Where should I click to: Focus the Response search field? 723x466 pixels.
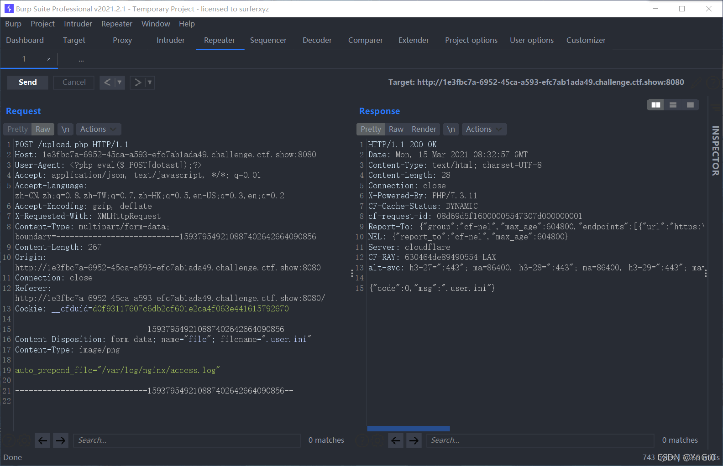pos(540,440)
